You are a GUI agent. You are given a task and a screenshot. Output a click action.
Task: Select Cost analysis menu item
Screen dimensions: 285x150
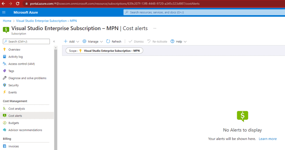pyautogui.click(x=16, y=109)
